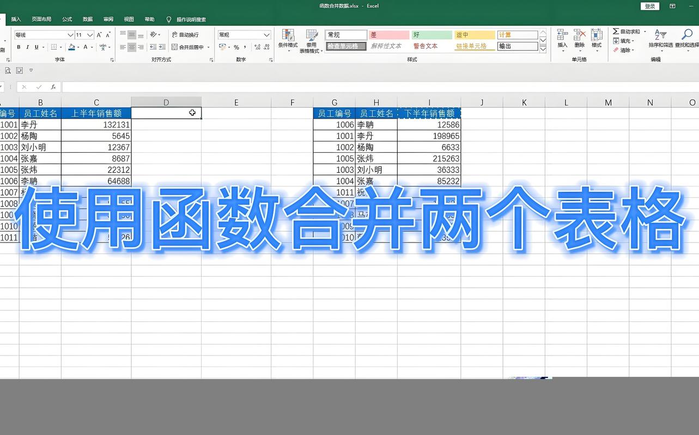This screenshot has height=435, width=699.
Task: Apply bold formatting to selected cell
Action: tap(19, 48)
